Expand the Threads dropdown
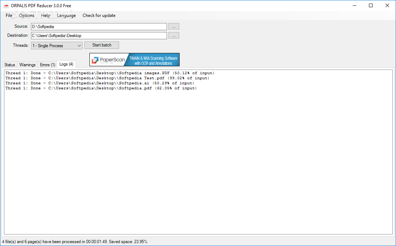This screenshot has width=396, height=246. (57, 46)
